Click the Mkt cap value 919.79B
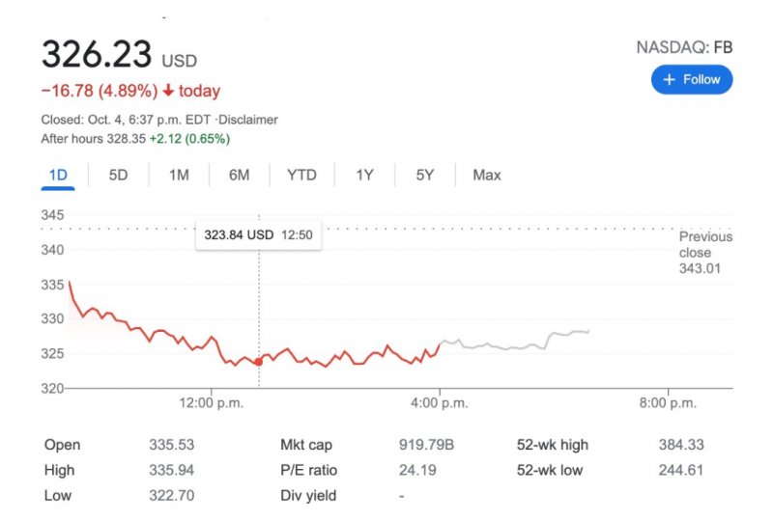773x521 pixels. coord(426,445)
